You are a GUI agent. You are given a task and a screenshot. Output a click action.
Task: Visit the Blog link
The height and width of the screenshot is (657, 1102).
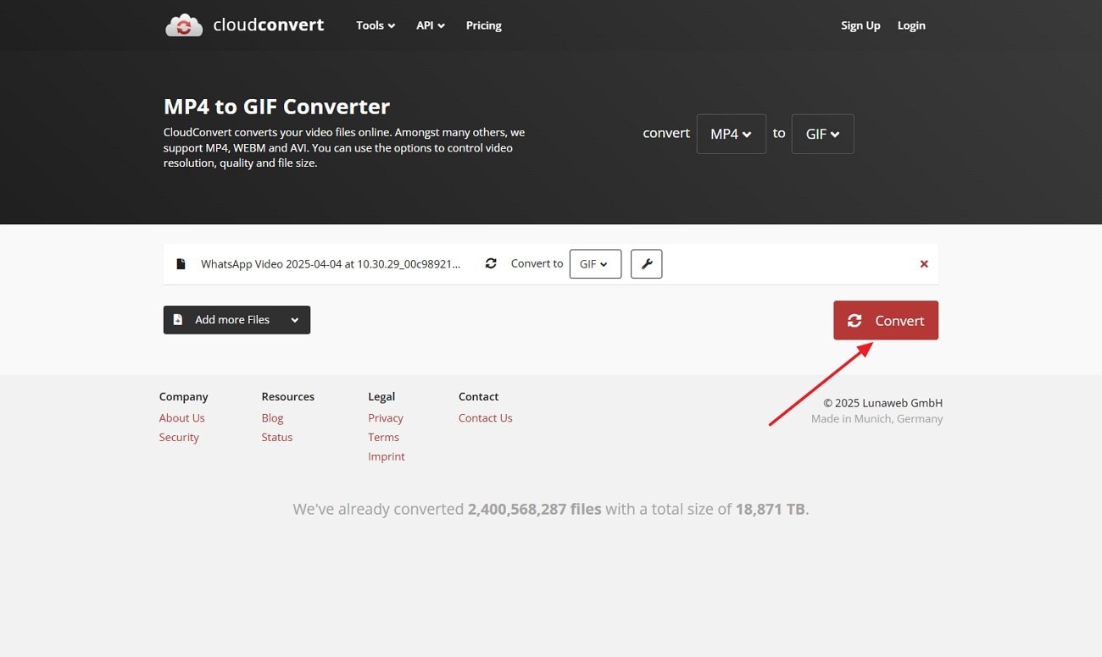click(x=272, y=418)
